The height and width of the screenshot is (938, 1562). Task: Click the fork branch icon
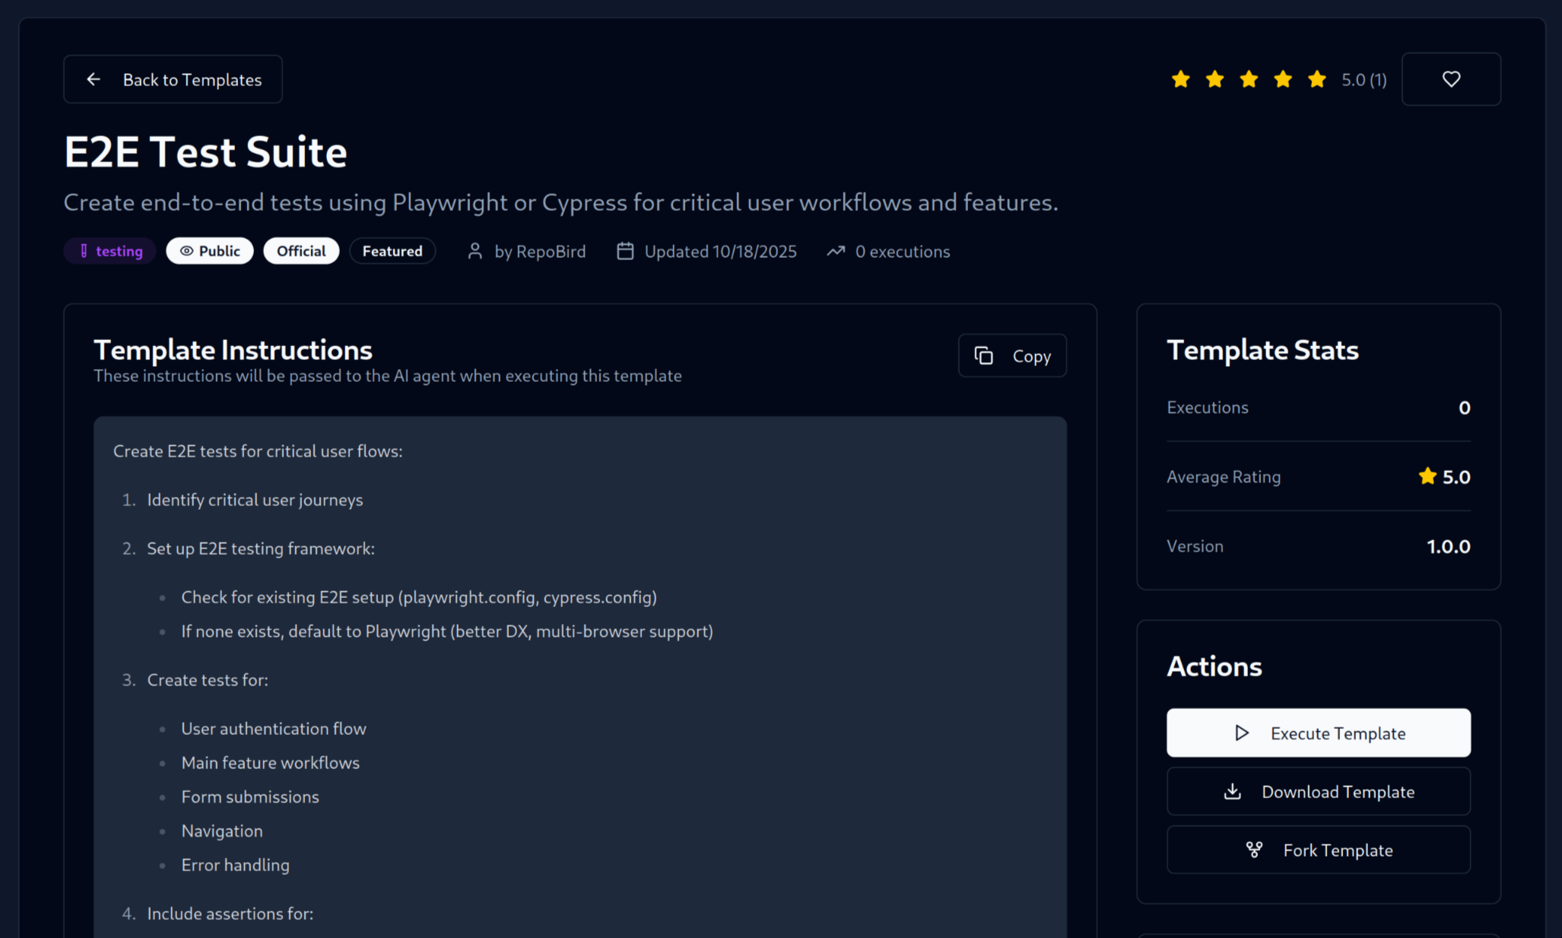point(1254,851)
